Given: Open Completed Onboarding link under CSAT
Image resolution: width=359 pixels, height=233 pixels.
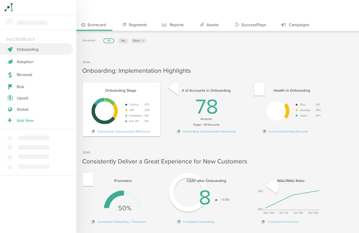Looking at the screenshot, I should (198, 222).
